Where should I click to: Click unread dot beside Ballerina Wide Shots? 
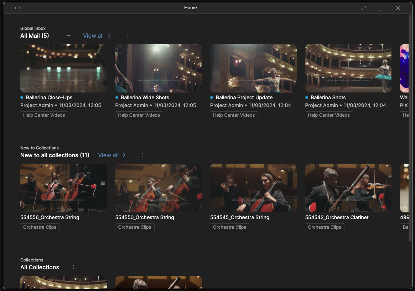click(x=117, y=97)
